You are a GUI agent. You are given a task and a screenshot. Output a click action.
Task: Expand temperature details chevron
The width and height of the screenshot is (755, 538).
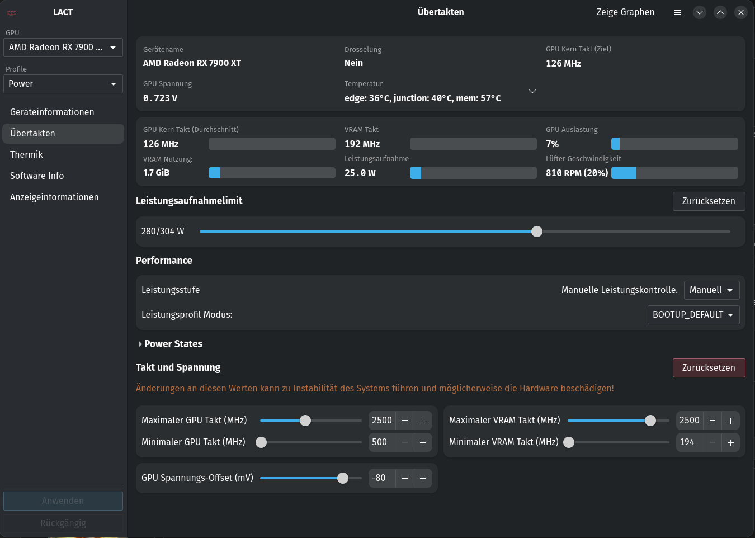click(x=532, y=91)
